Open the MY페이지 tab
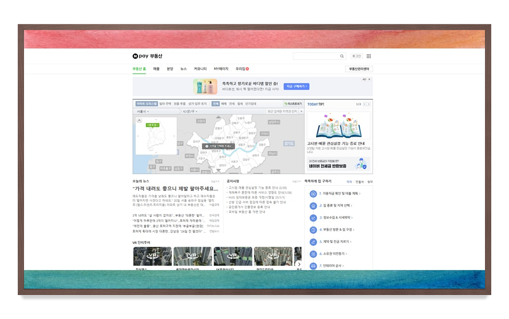The image size is (509, 319). coord(221,69)
